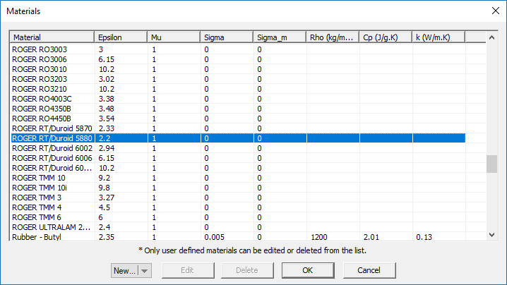The width and height of the screenshot is (507, 285).
Task: Click the New... button
Action: coord(125,270)
